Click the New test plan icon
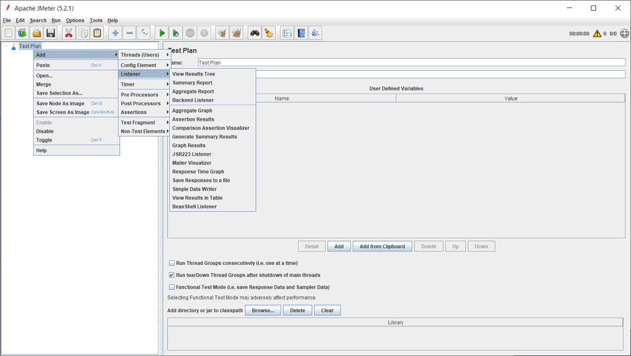631x356 pixels. (9, 33)
